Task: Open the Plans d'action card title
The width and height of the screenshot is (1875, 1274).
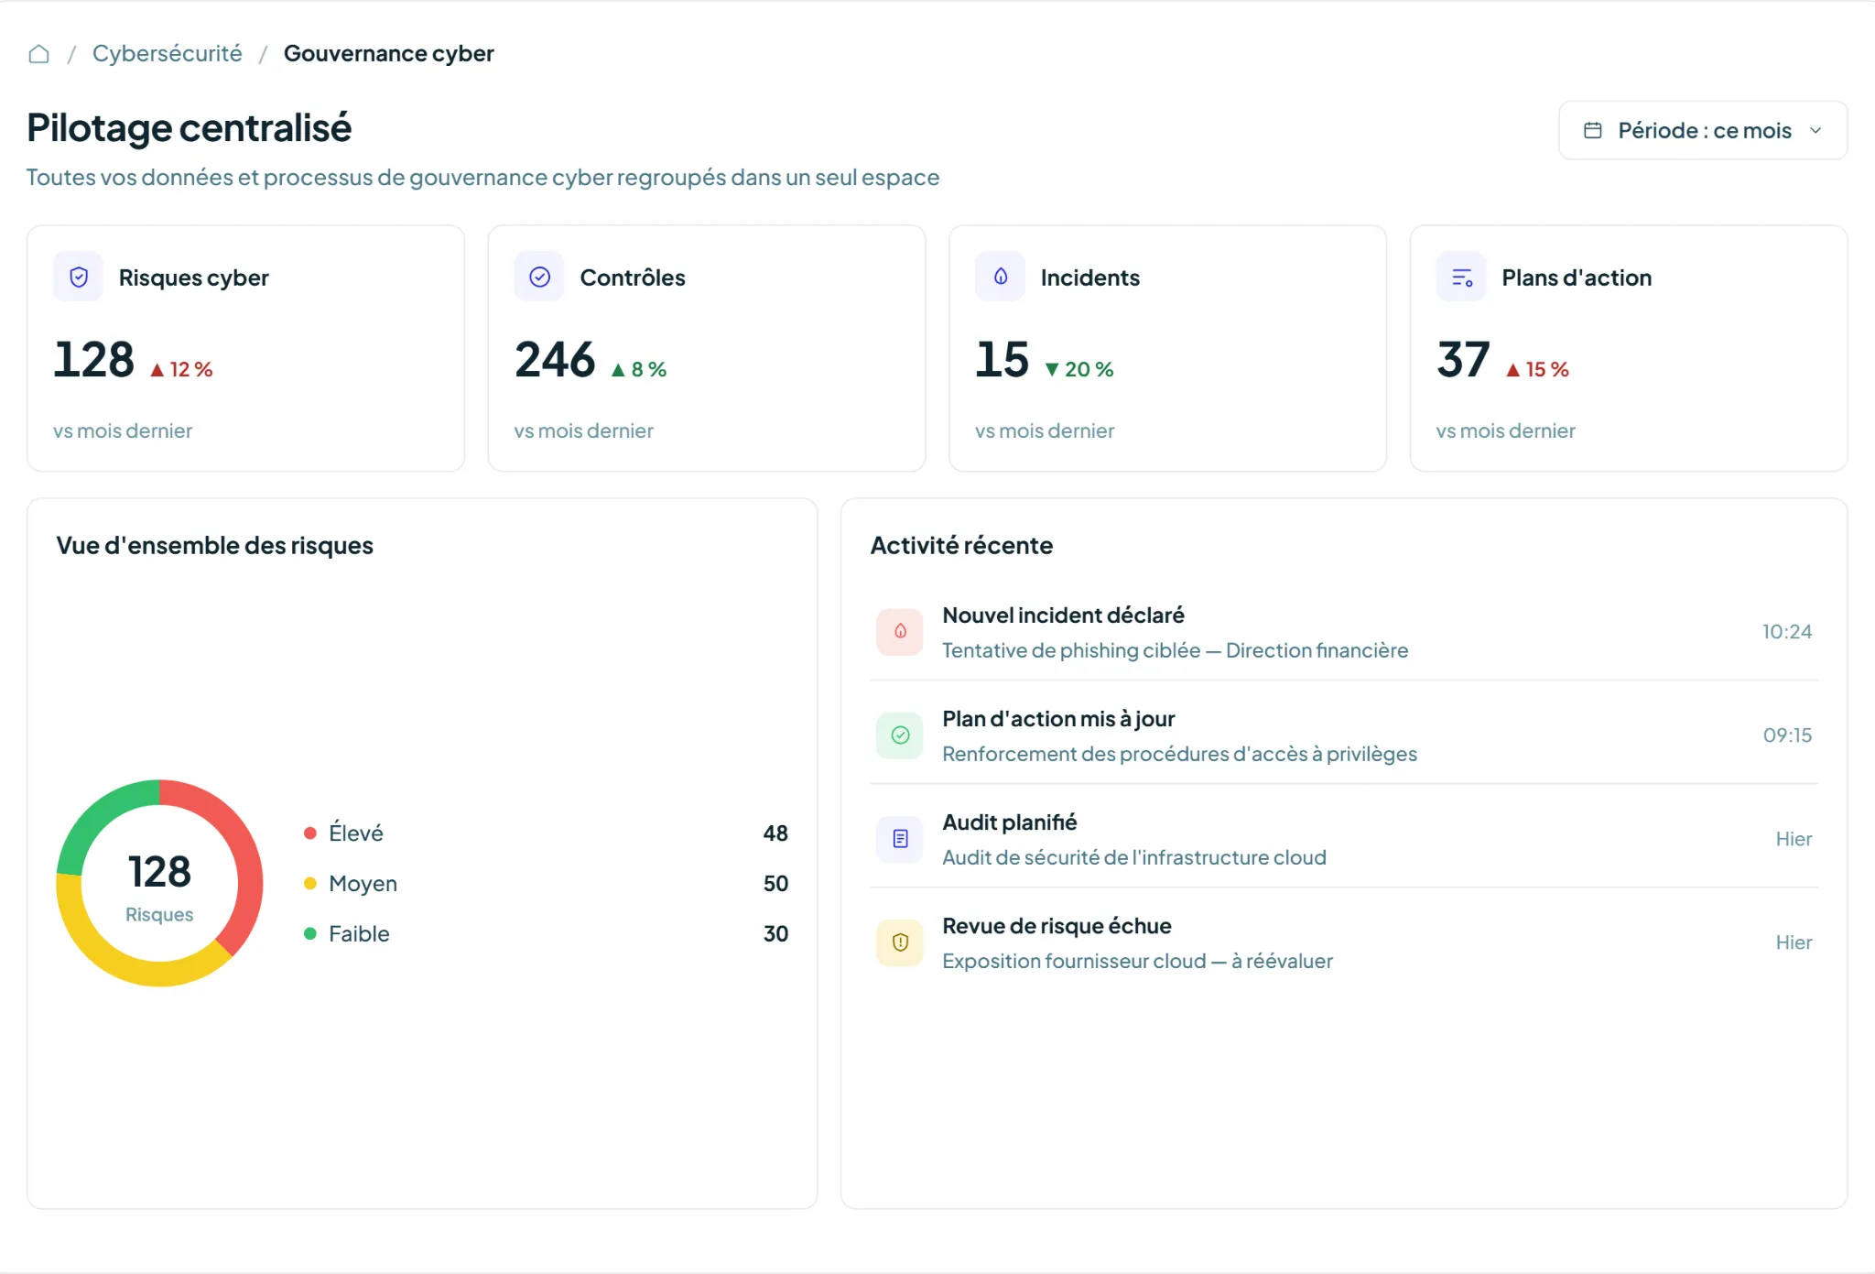Action: [1577, 278]
